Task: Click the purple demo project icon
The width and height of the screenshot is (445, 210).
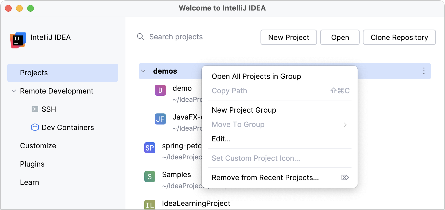Action: pyautogui.click(x=160, y=90)
